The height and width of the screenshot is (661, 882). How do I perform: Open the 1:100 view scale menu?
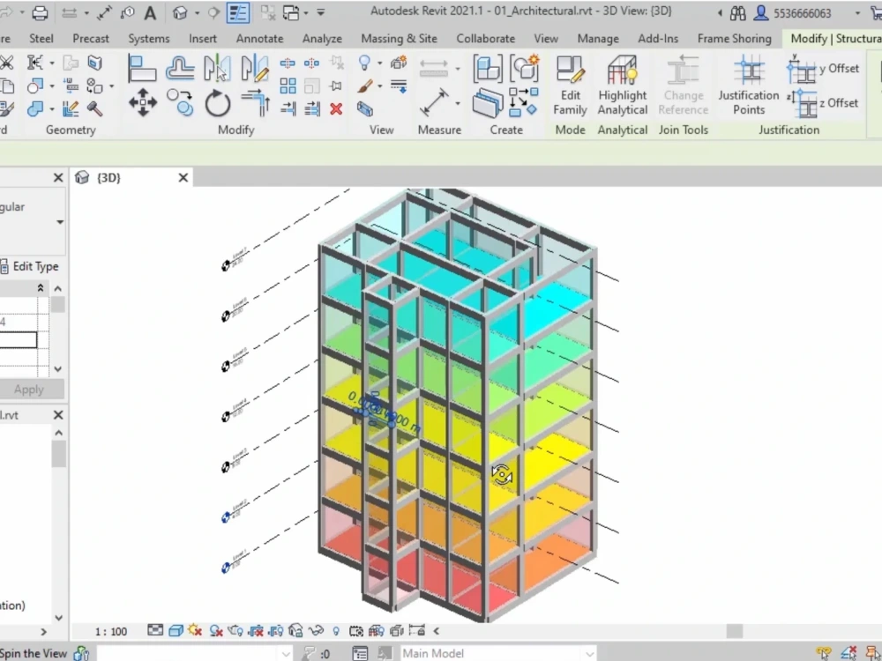[x=110, y=631]
